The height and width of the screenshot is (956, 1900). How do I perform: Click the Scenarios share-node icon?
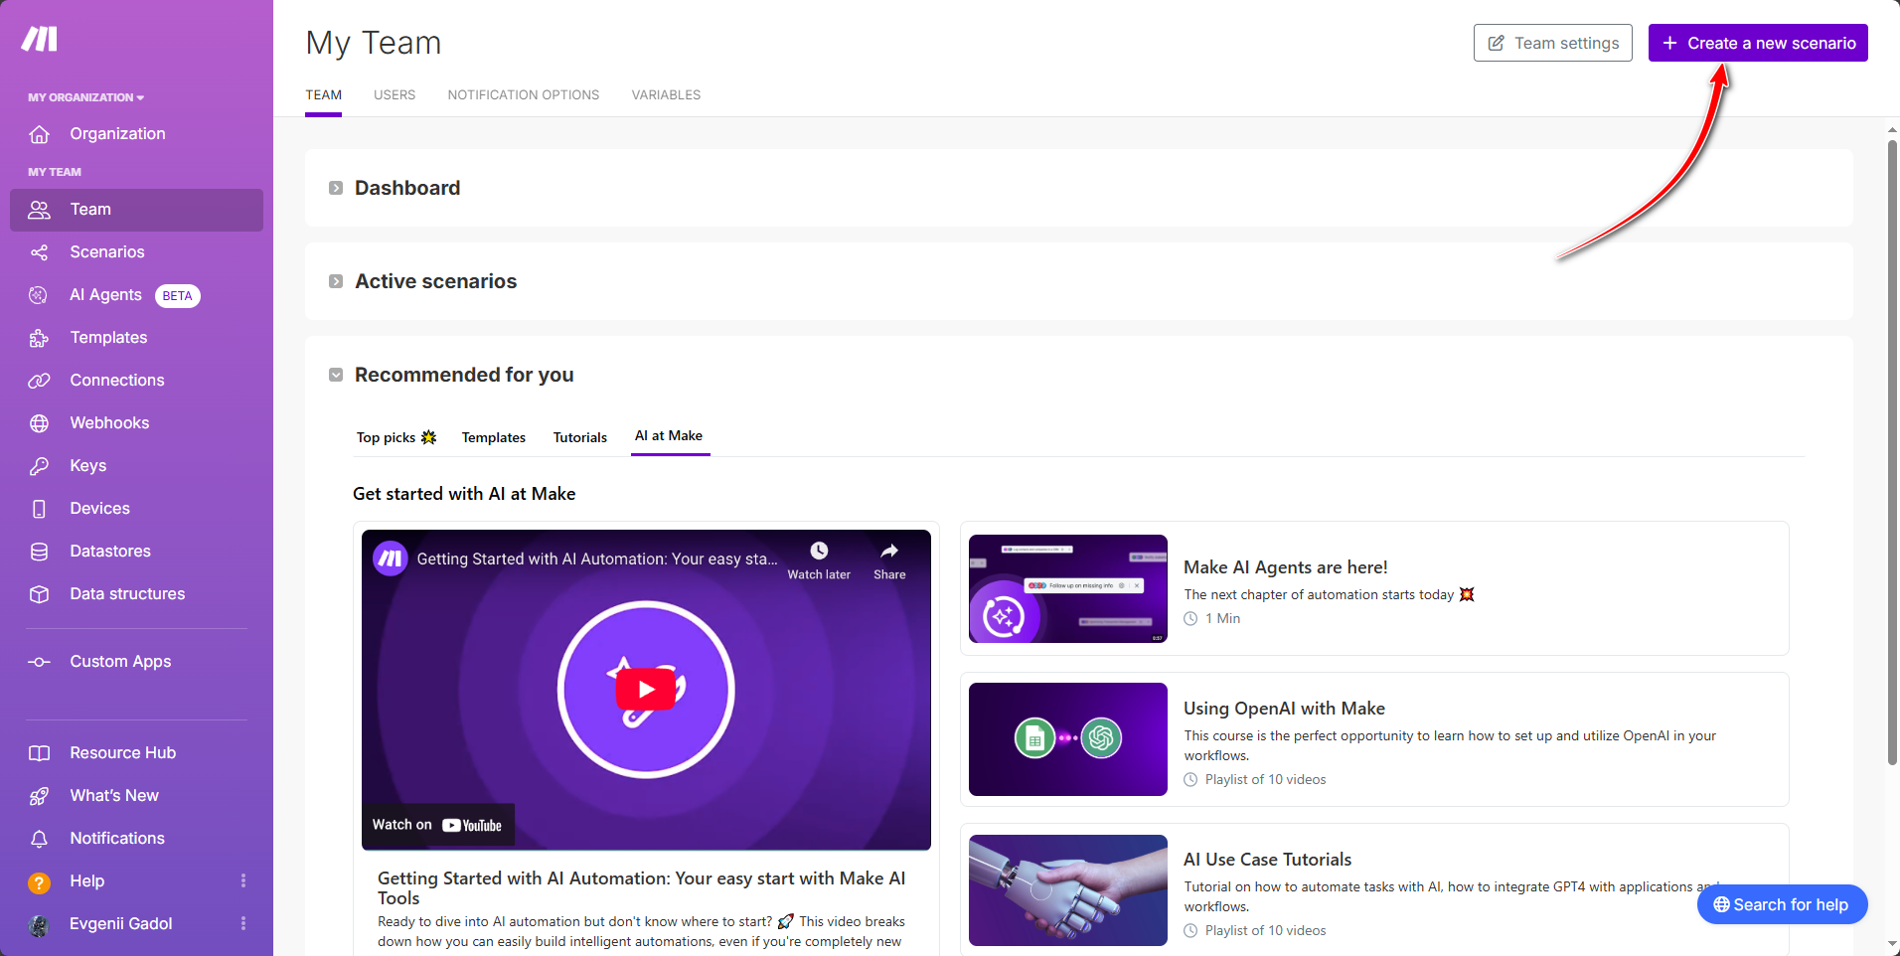pos(39,252)
